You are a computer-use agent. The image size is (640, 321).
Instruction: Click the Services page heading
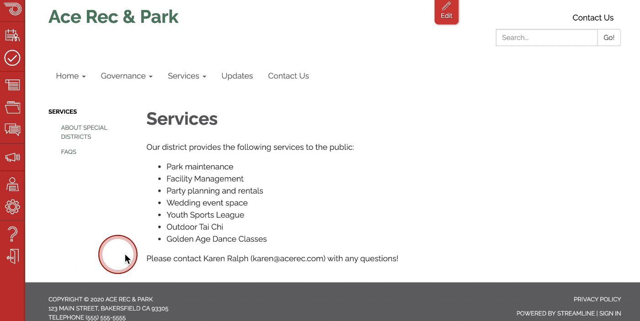point(182,119)
